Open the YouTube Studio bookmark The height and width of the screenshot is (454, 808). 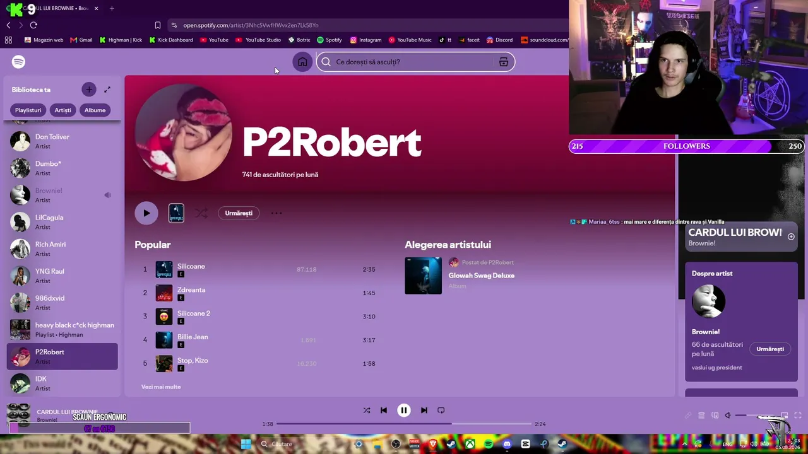pos(258,40)
